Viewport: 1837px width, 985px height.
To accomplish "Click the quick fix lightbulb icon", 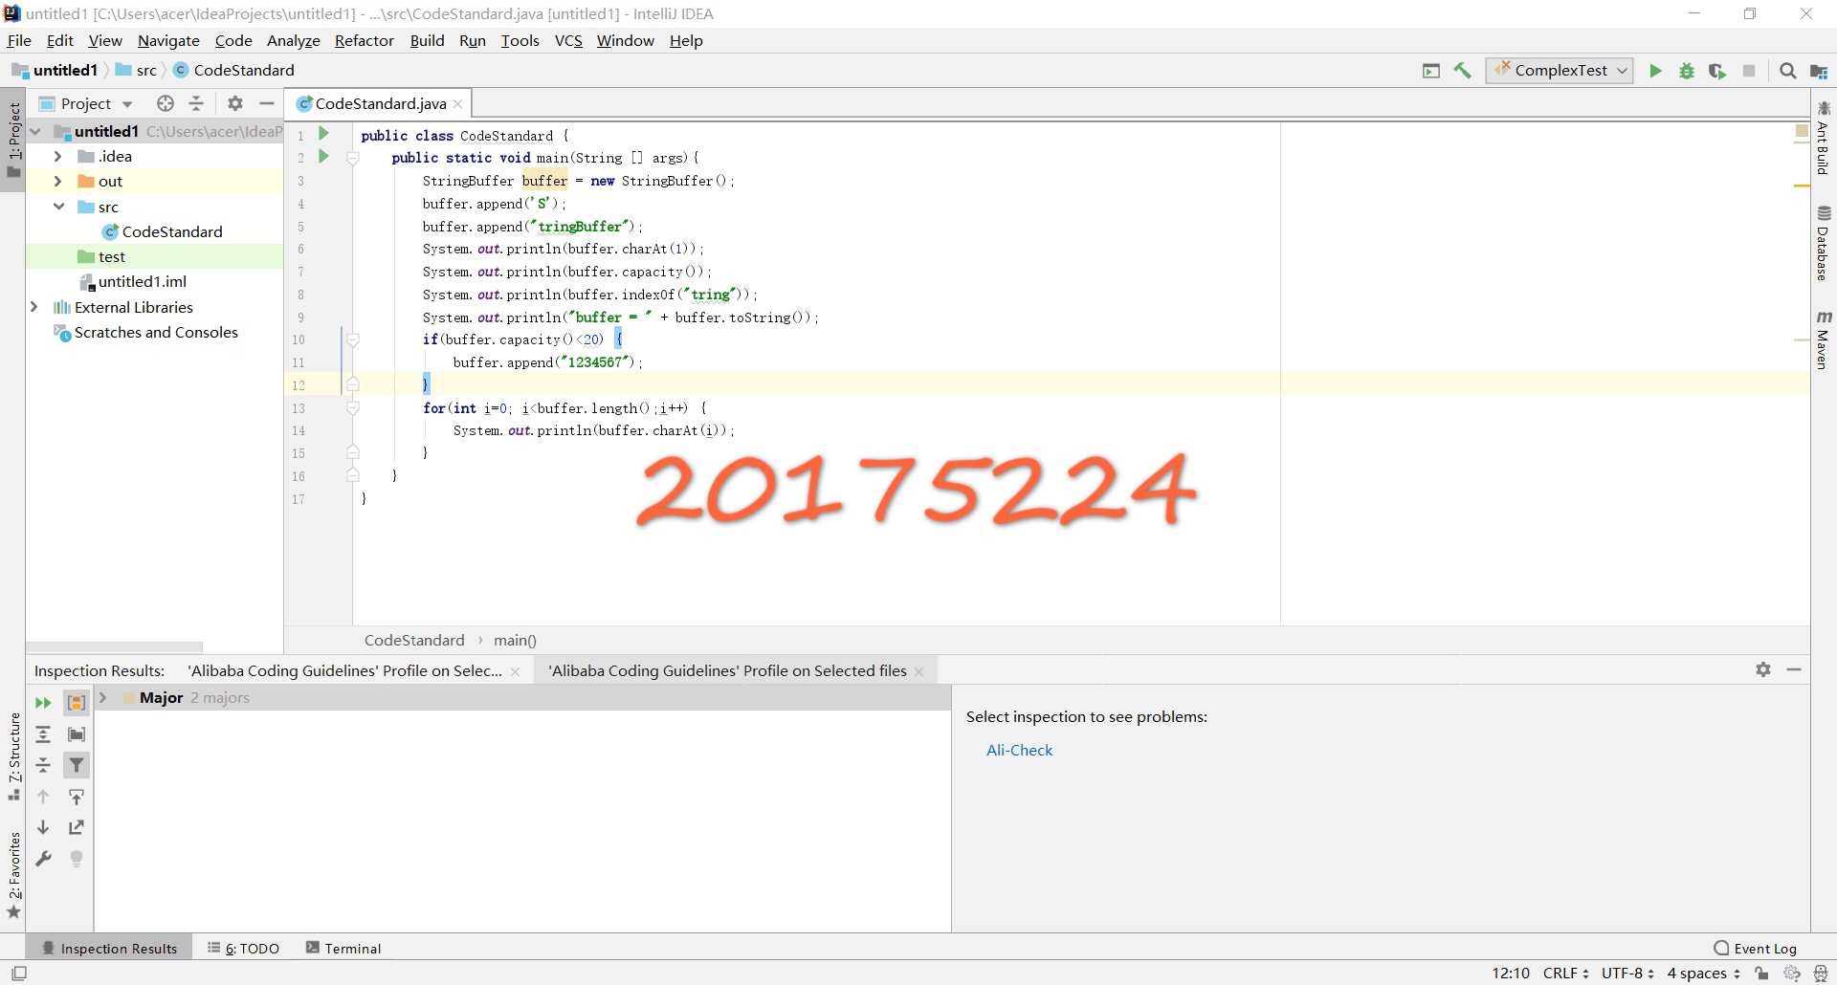I will click(77, 859).
